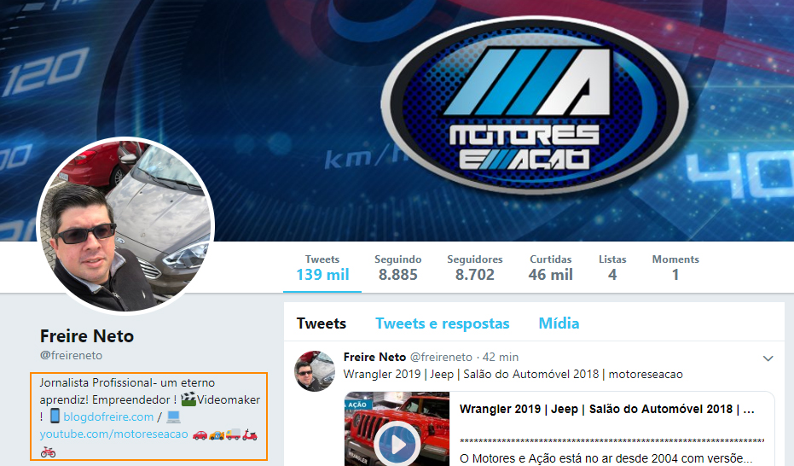
Task: Open the Wrangler 2019 card title
Action: [x=606, y=409]
